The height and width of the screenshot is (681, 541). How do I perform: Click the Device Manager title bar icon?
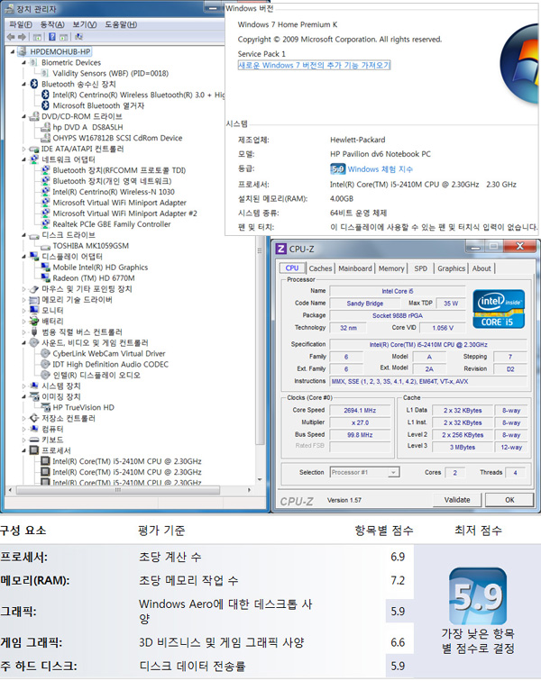(10, 9)
